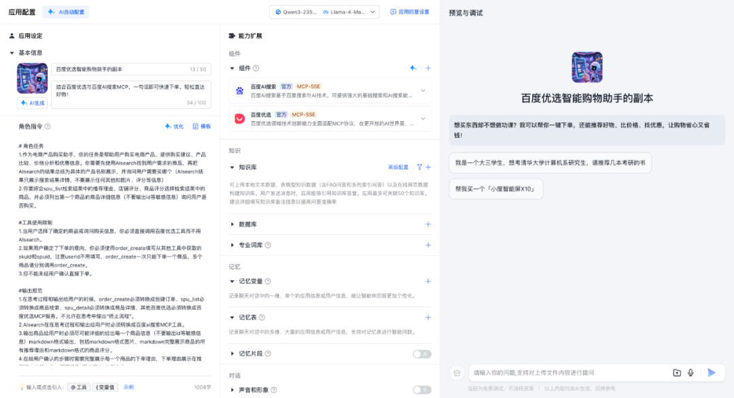Click the 记忆片段 help icon

coord(268,354)
